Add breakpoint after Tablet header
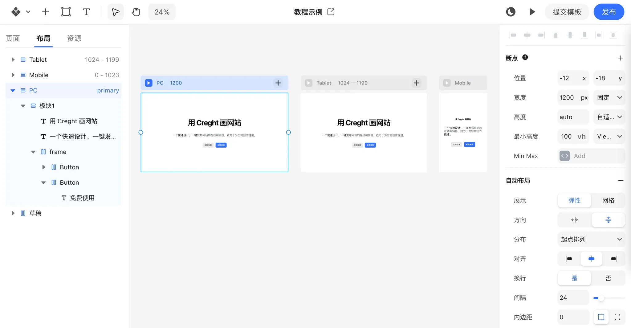 [x=416, y=83]
